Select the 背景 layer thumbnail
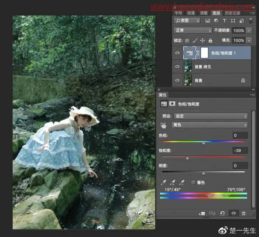The width and height of the screenshot is (259, 237). point(188,80)
